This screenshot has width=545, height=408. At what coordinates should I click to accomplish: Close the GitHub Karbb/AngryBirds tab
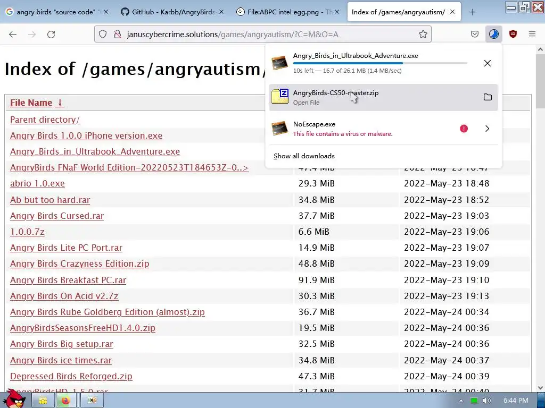[221, 12]
